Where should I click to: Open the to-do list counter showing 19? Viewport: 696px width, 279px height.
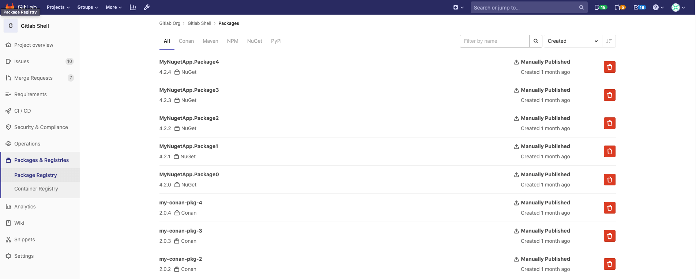[640, 7]
